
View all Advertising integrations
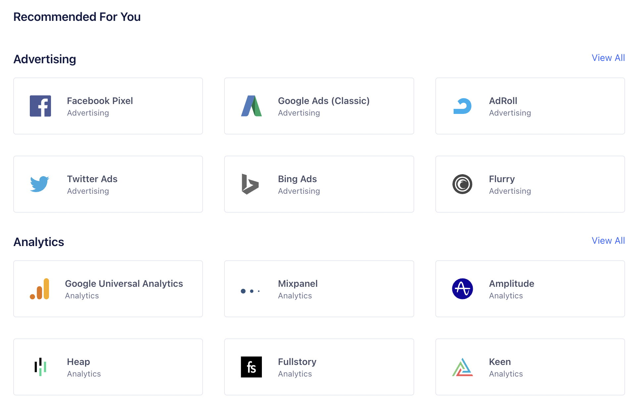(x=608, y=58)
